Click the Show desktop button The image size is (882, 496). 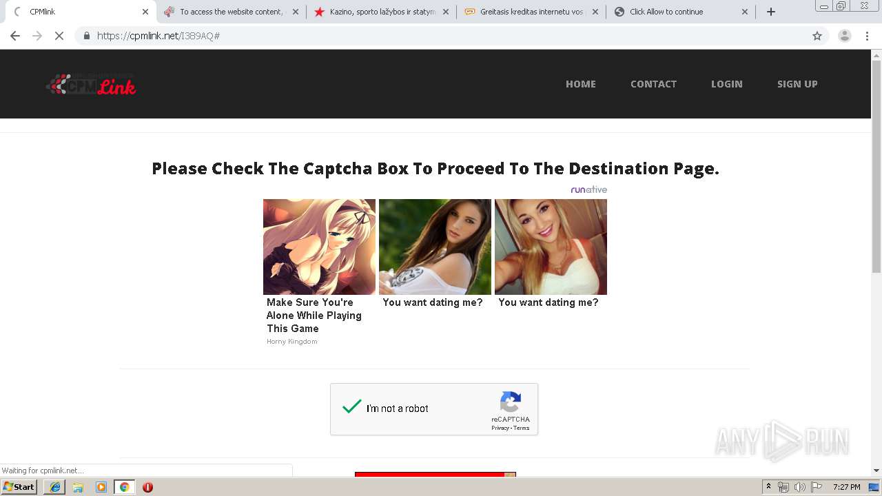pyautogui.click(x=874, y=487)
